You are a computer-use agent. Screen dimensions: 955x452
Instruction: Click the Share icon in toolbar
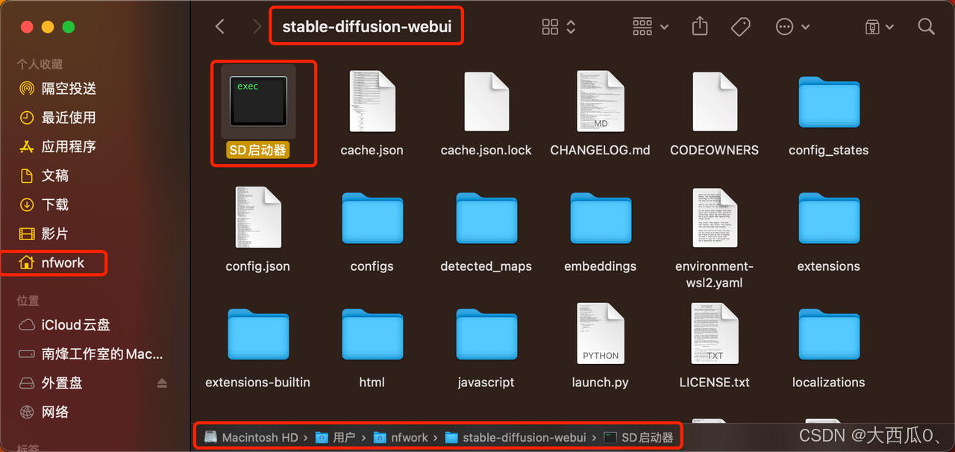point(700,26)
